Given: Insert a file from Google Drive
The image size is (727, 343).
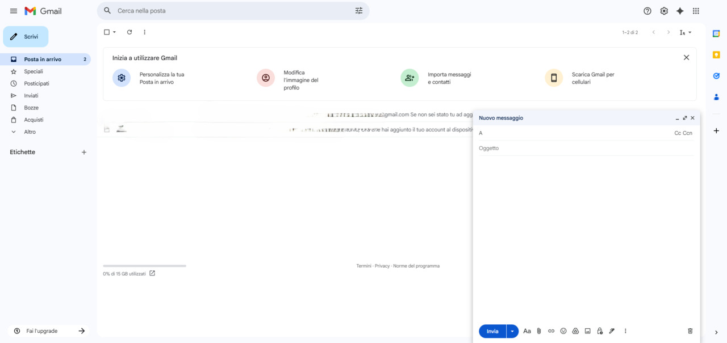Looking at the screenshot, I should pos(575,331).
